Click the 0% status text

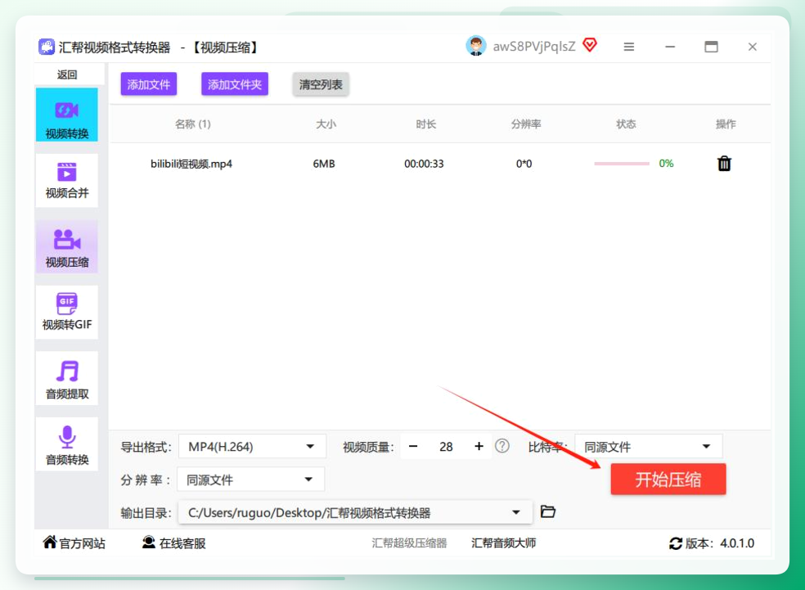[x=666, y=164]
